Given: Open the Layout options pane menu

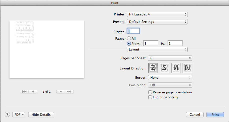Looking at the screenshot, I should click(157, 50).
